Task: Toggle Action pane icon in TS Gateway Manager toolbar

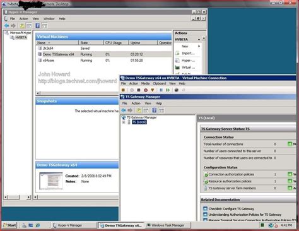Action: pyautogui.click(x=161, y=110)
